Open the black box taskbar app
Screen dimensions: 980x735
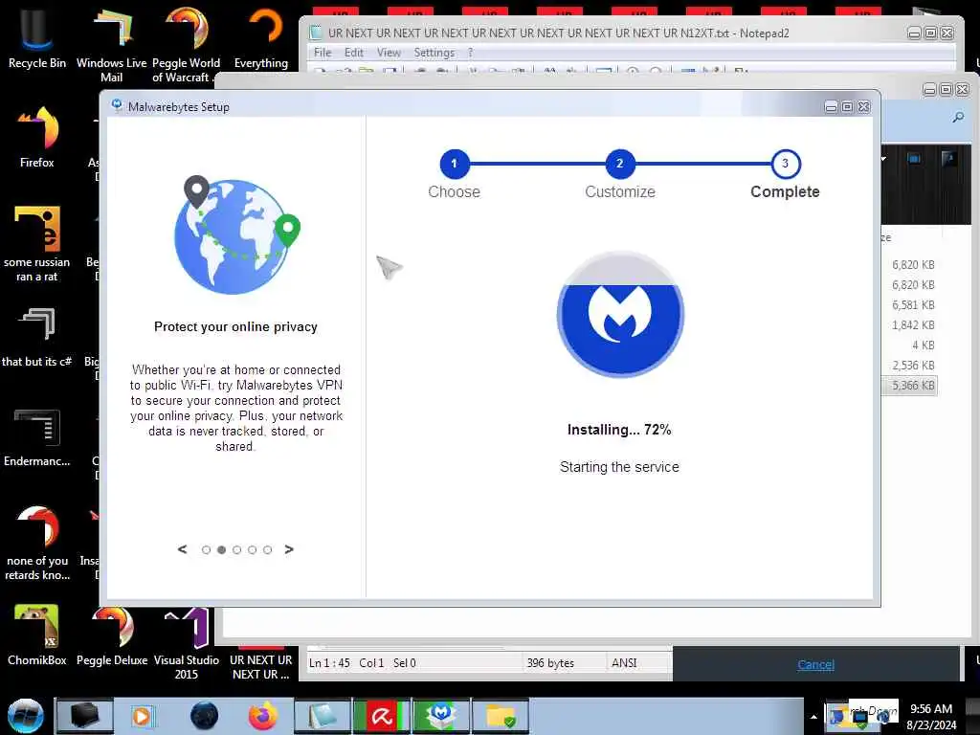pos(84,716)
